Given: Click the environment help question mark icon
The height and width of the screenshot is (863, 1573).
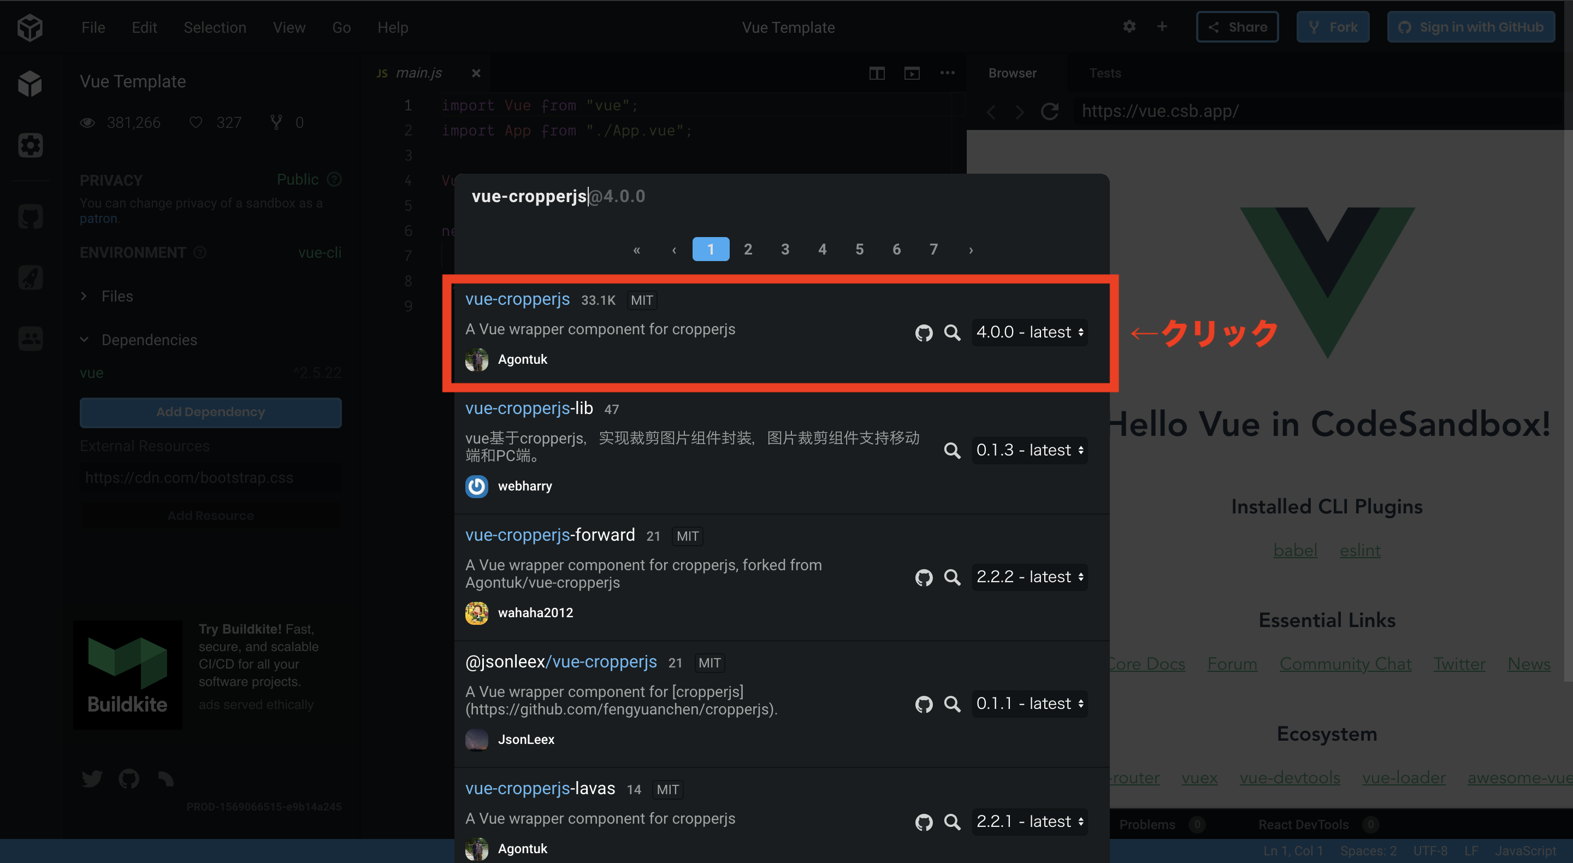Looking at the screenshot, I should click(x=200, y=252).
